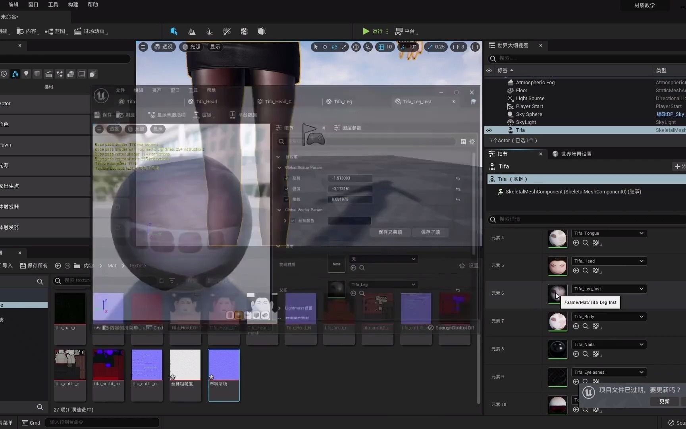Image resolution: width=686 pixels, height=429 pixels.
Task: Apply selected asset arrow for Tifa_Tongue
Action: pos(576,243)
